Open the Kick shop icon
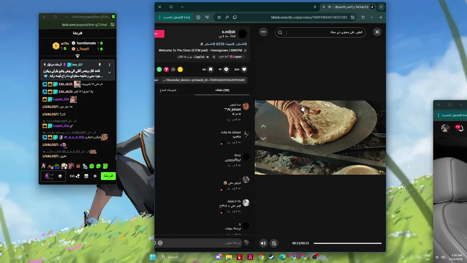 click(86, 176)
